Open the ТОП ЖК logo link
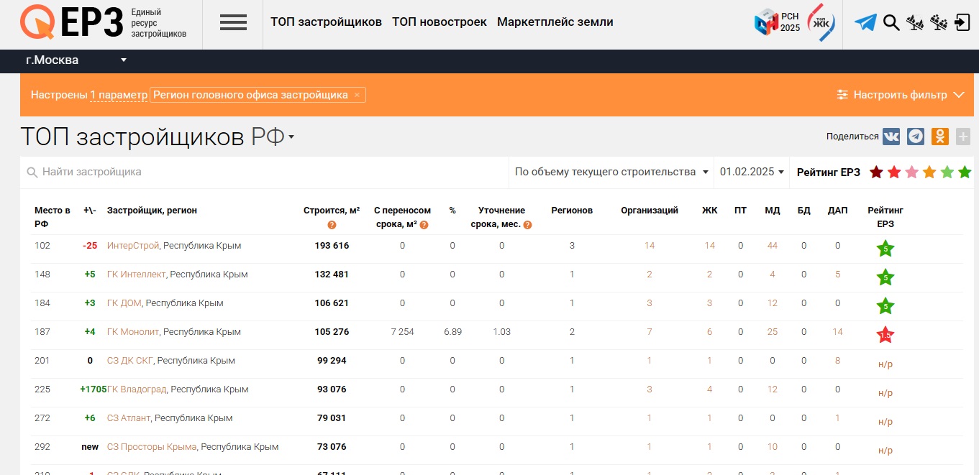The width and height of the screenshot is (979, 475). [x=822, y=22]
